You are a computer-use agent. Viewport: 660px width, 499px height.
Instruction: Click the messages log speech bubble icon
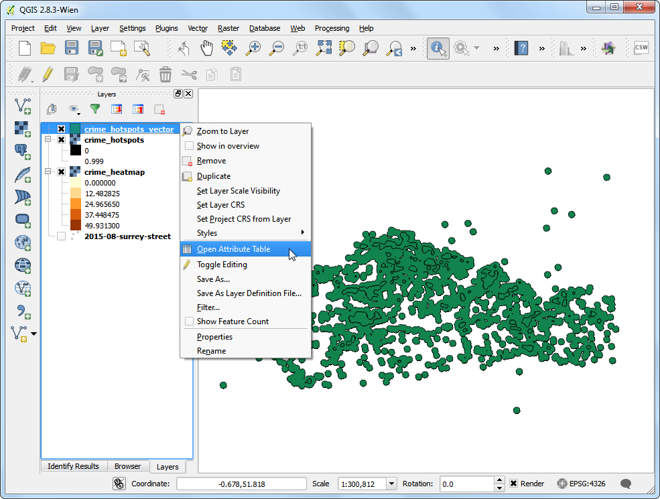[x=625, y=484]
